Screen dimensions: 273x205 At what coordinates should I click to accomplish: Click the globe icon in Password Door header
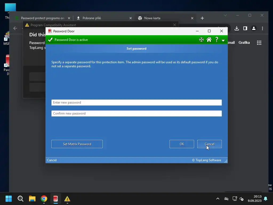201,40
